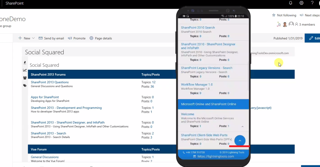Open the settings gear in SharePoint header
Image resolution: width=320 pixels, height=167 pixels.
pos(301,3)
